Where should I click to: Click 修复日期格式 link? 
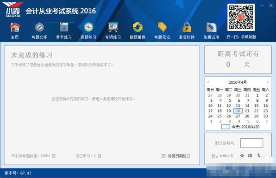pyautogui.click(x=179, y=156)
